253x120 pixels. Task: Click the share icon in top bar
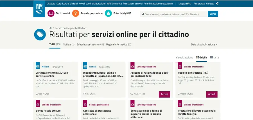[x=217, y=4]
